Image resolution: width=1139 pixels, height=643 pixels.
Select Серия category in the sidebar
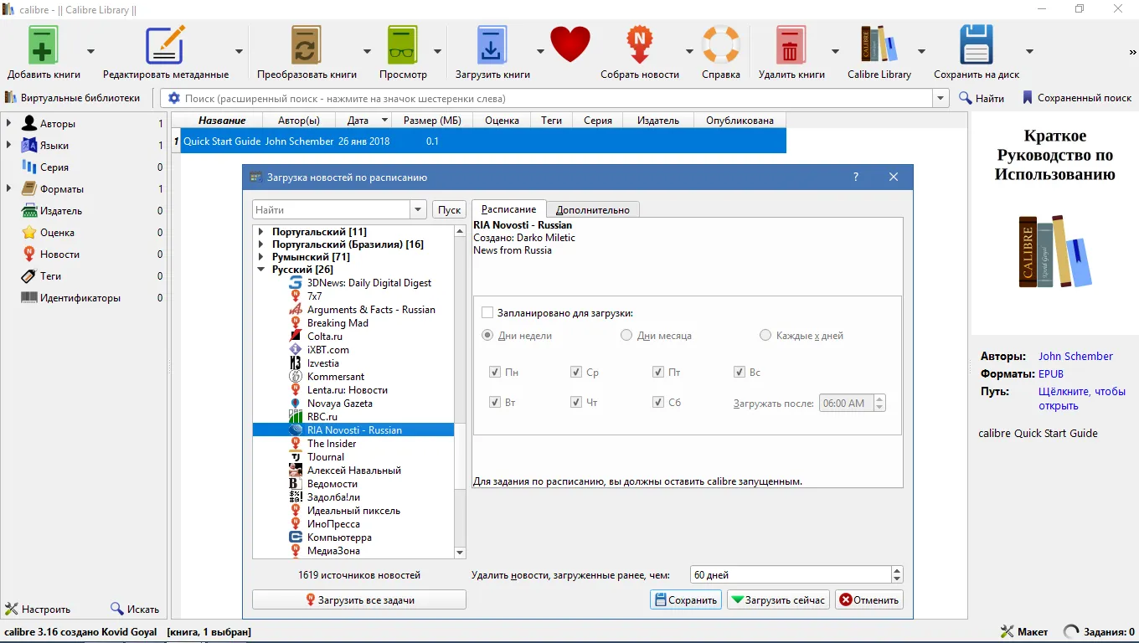click(54, 167)
